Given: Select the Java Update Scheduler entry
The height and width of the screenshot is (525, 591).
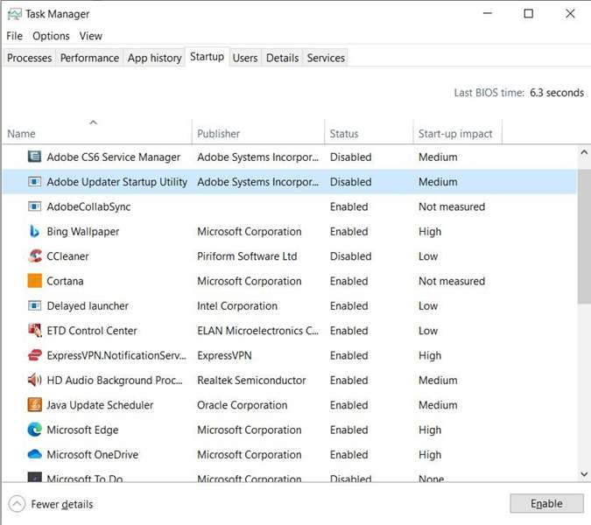Looking at the screenshot, I should click(x=100, y=405).
